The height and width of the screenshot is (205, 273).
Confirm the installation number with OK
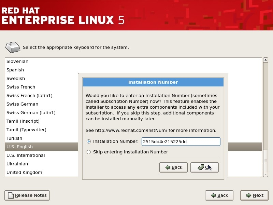204,167
